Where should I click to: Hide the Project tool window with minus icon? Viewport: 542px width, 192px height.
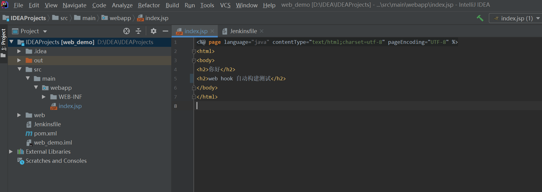click(165, 31)
